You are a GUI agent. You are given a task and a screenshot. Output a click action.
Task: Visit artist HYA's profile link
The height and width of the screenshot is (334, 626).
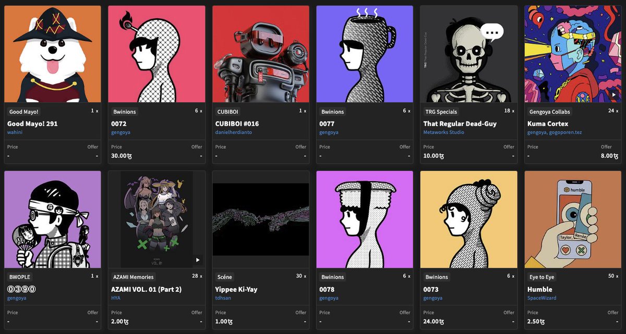(x=116, y=298)
